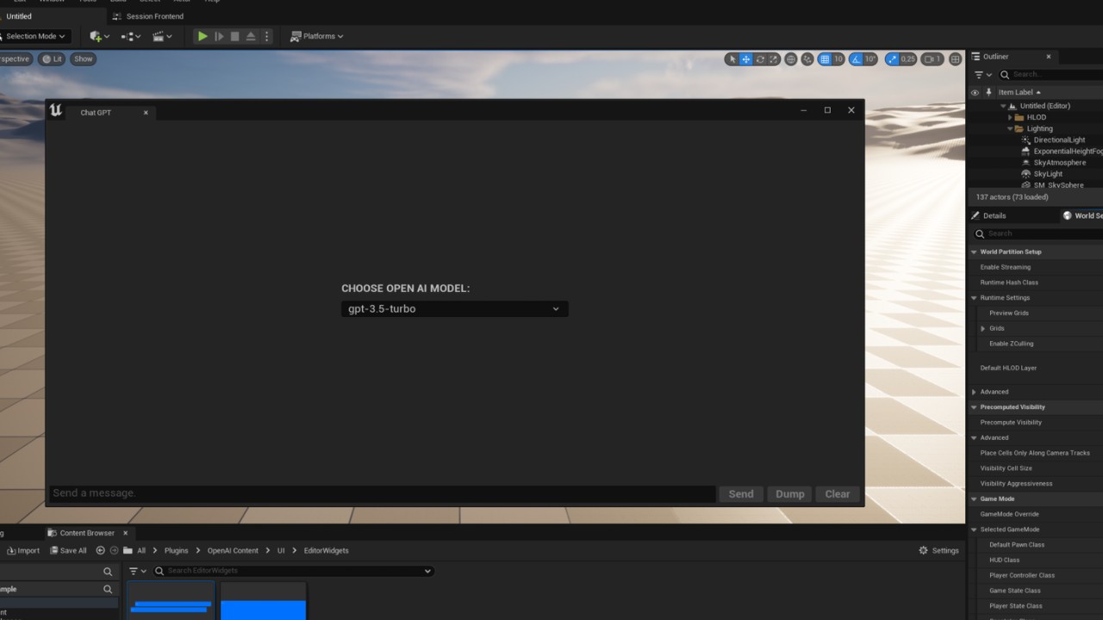Open the Platforms dropdown
This screenshot has height=620, width=1103.
(x=316, y=36)
